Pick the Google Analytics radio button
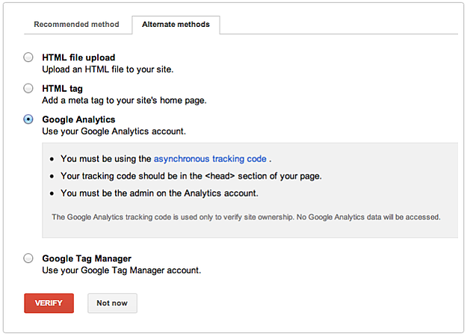Image resolution: width=467 pixels, height=336 pixels. (x=28, y=119)
